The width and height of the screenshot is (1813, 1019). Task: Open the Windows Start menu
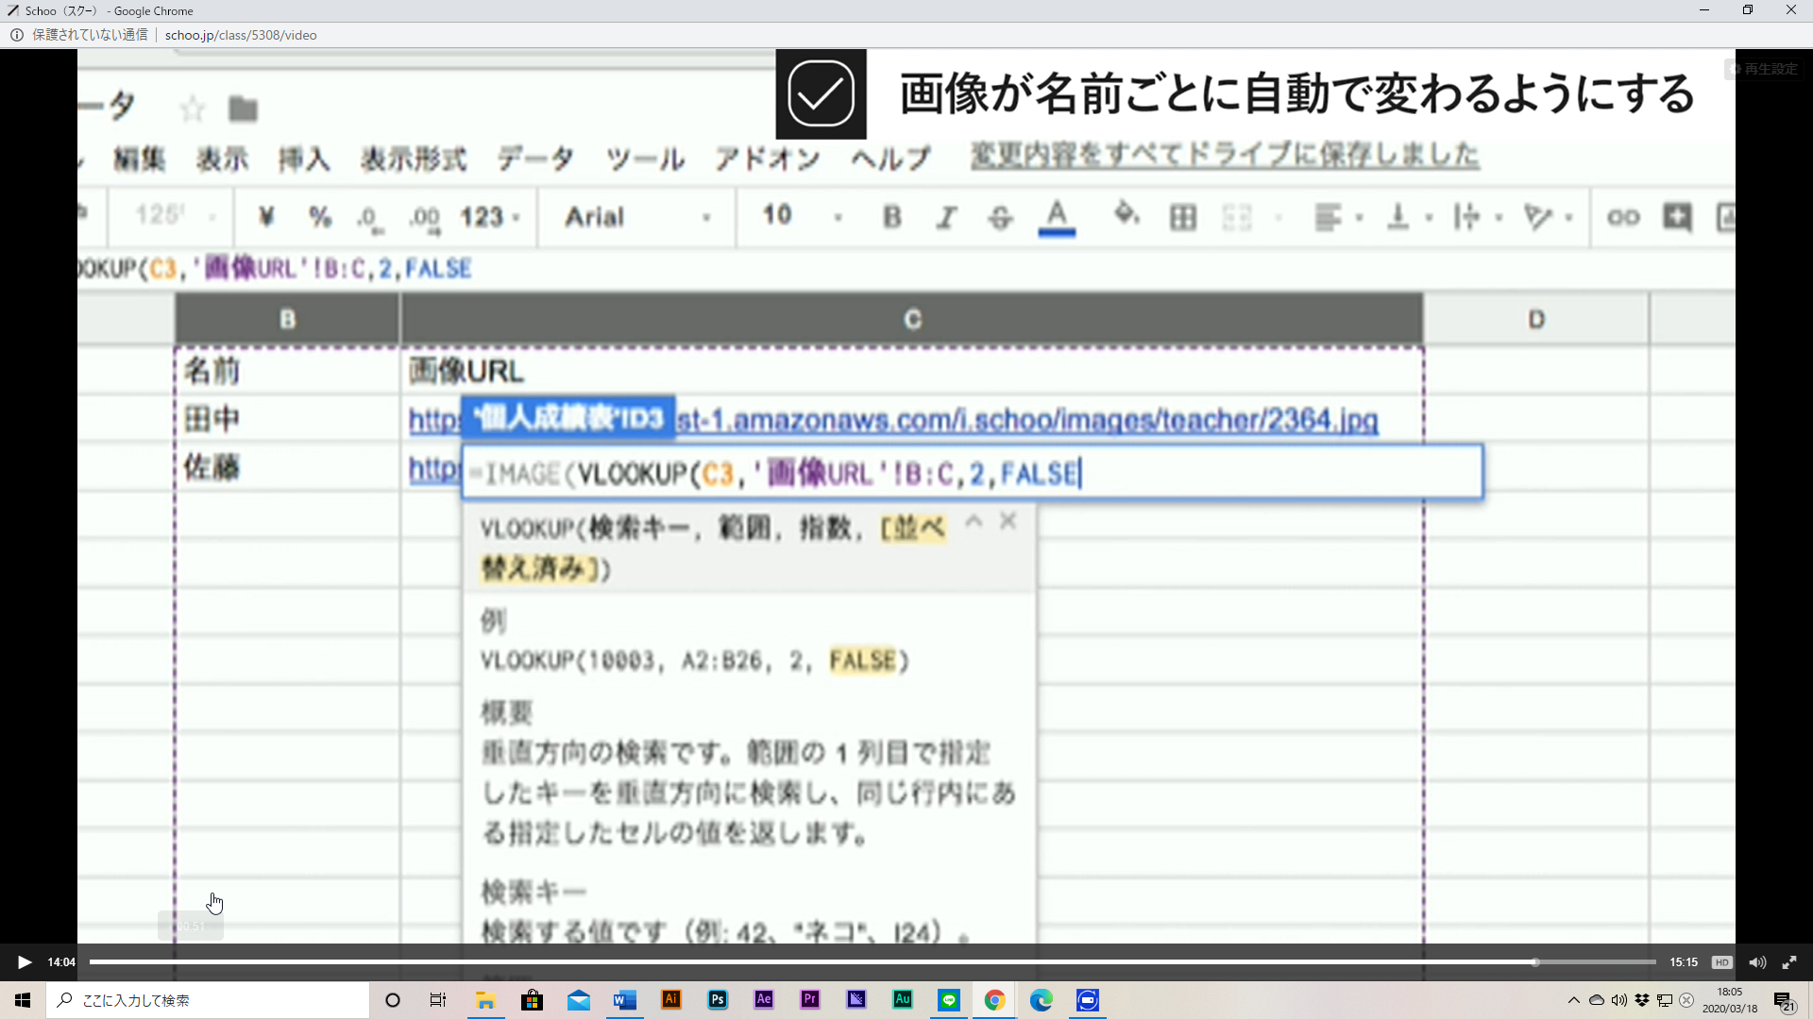pyautogui.click(x=23, y=1000)
